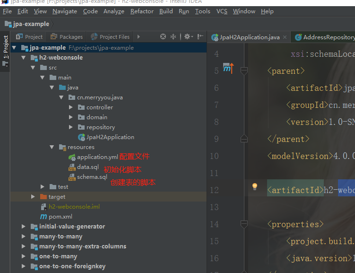The height and width of the screenshot is (273, 355).
Task: Open the Run menu
Action: click(184, 11)
